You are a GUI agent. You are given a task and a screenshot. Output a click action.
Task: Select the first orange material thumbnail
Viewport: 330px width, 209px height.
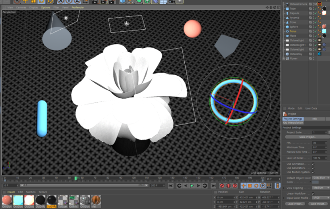coord(6,200)
